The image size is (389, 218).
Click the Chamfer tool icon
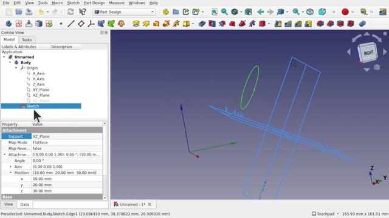pos(330,24)
